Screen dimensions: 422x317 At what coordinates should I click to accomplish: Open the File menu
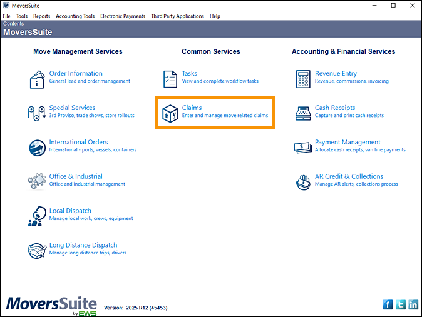[7, 16]
